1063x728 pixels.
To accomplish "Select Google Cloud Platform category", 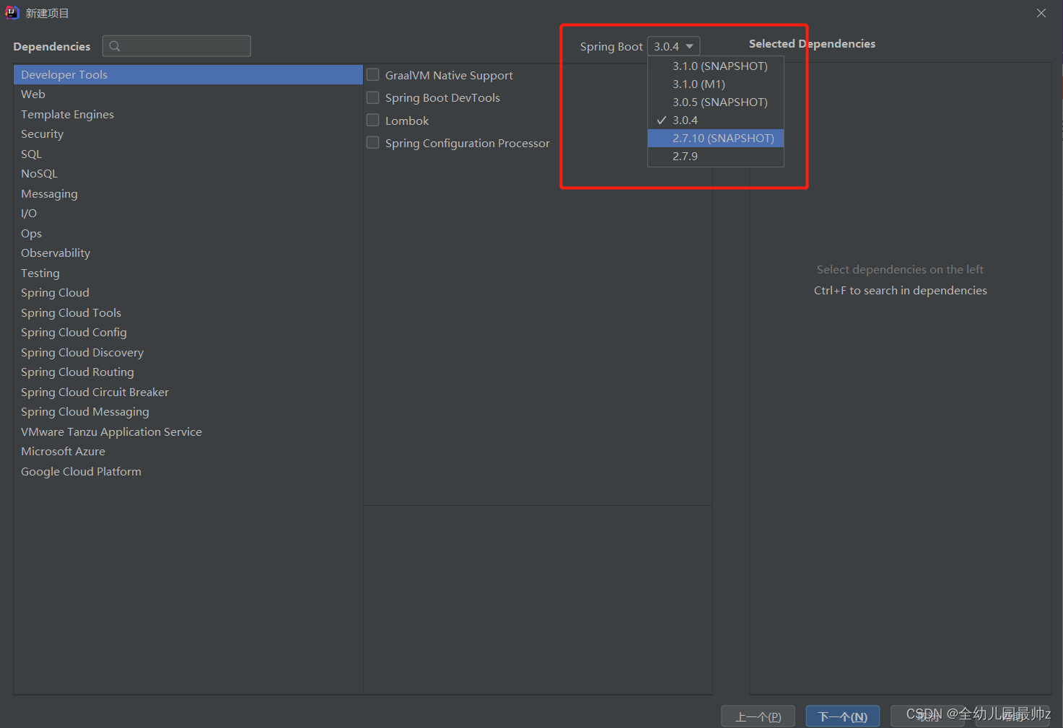I will (188, 471).
